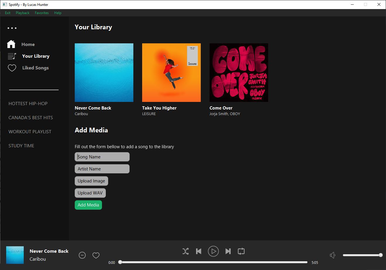This screenshot has width=386, height=270.
Task: Click the Upload Image button
Action: point(91,181)
